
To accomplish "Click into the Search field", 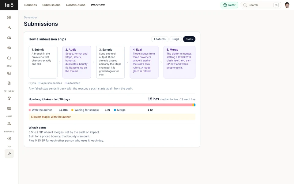I will pyautogui.click(x=261, y=5).
